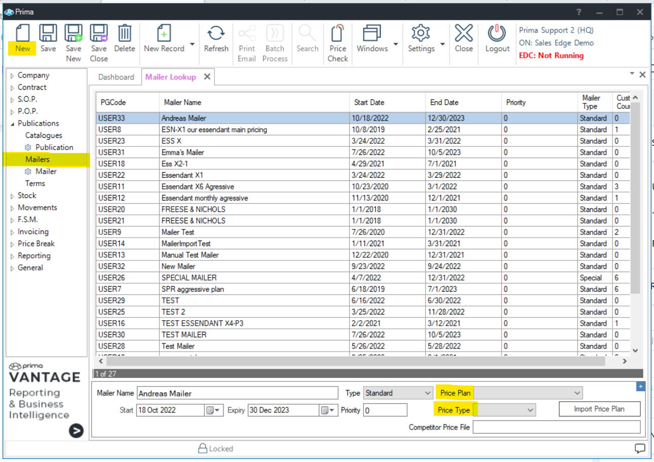The height and width of the screenshot is (462, 654).
Task: Click the Import Price Plan button
Action: click(x=599, y=409)
